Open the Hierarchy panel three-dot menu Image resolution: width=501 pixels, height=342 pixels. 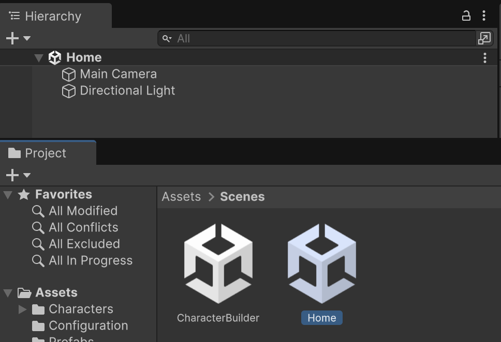point(484,16)
